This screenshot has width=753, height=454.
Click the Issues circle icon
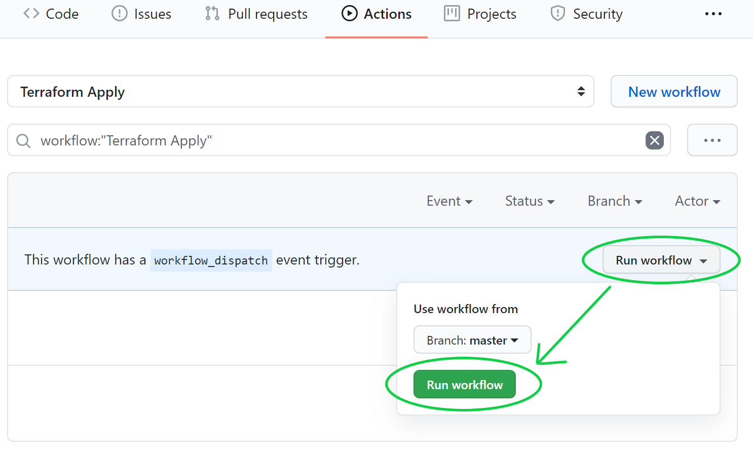120,13
